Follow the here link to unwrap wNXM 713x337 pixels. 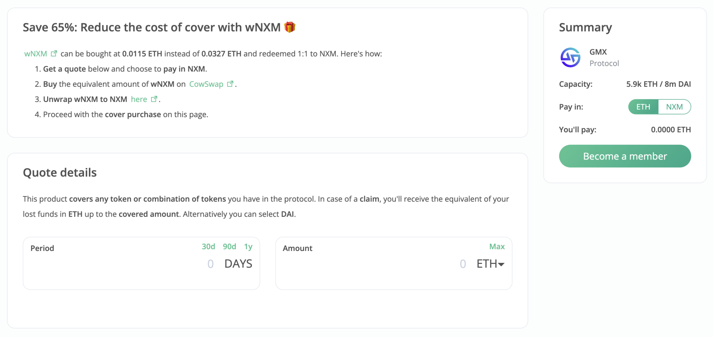139,99
